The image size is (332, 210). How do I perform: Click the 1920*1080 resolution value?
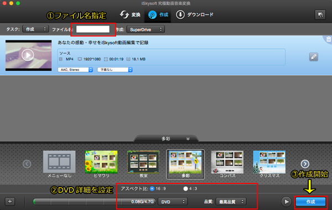pyautogui.click(x=92, y=59)
